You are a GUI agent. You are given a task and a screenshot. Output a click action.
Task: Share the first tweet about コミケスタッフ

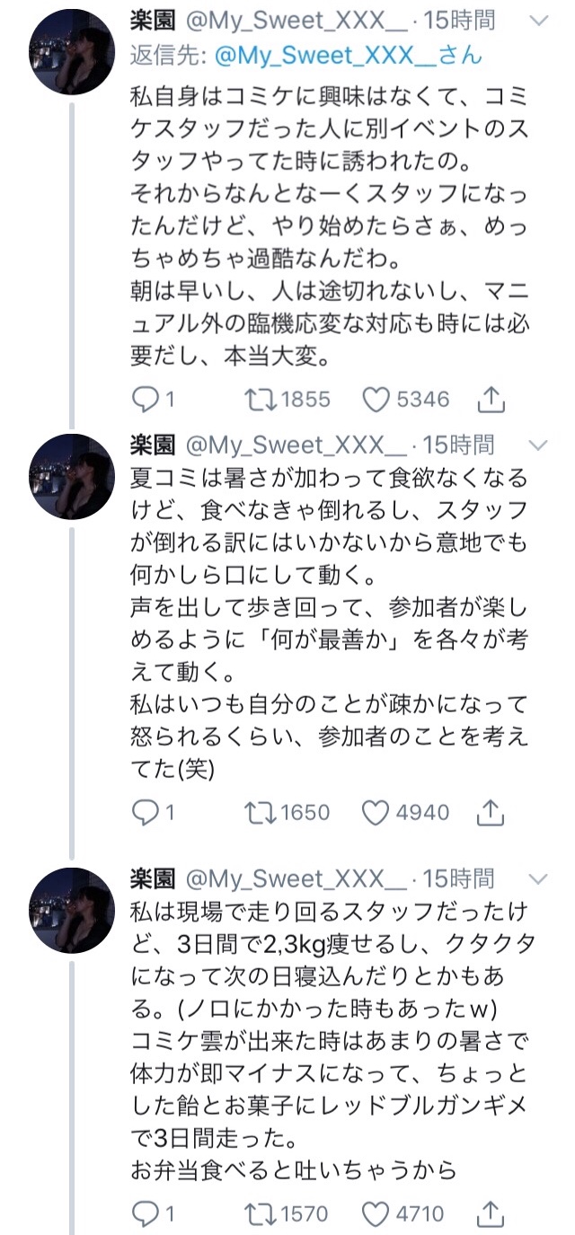pos(491,399)
